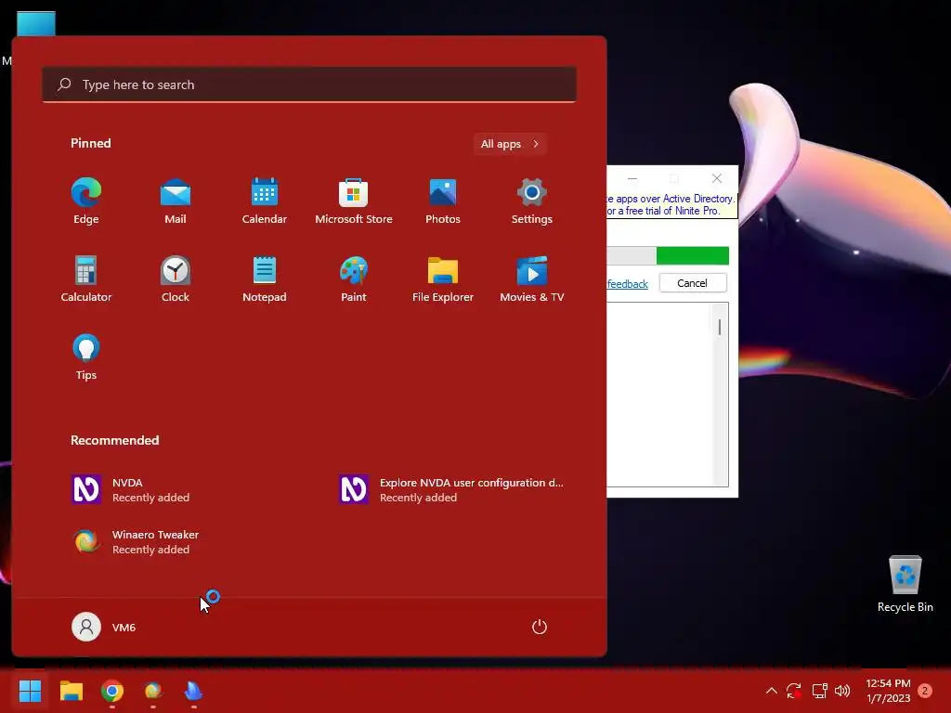
Task: Click the green Ninite progress bar
Action: click(x=693, y=256)
